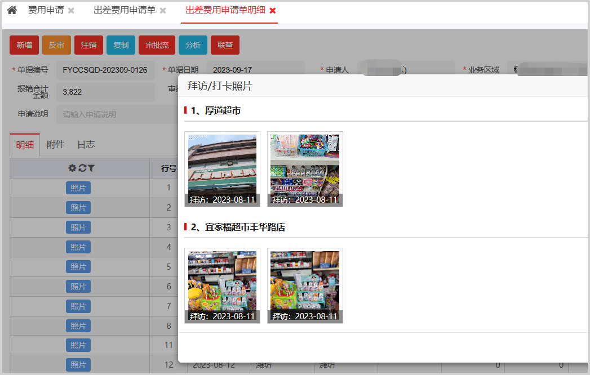Image resolution: width=590 pixels, height=375 pixels.
Task: Switch to the 出差费用申请单 tab
Action: coord(124,10)
